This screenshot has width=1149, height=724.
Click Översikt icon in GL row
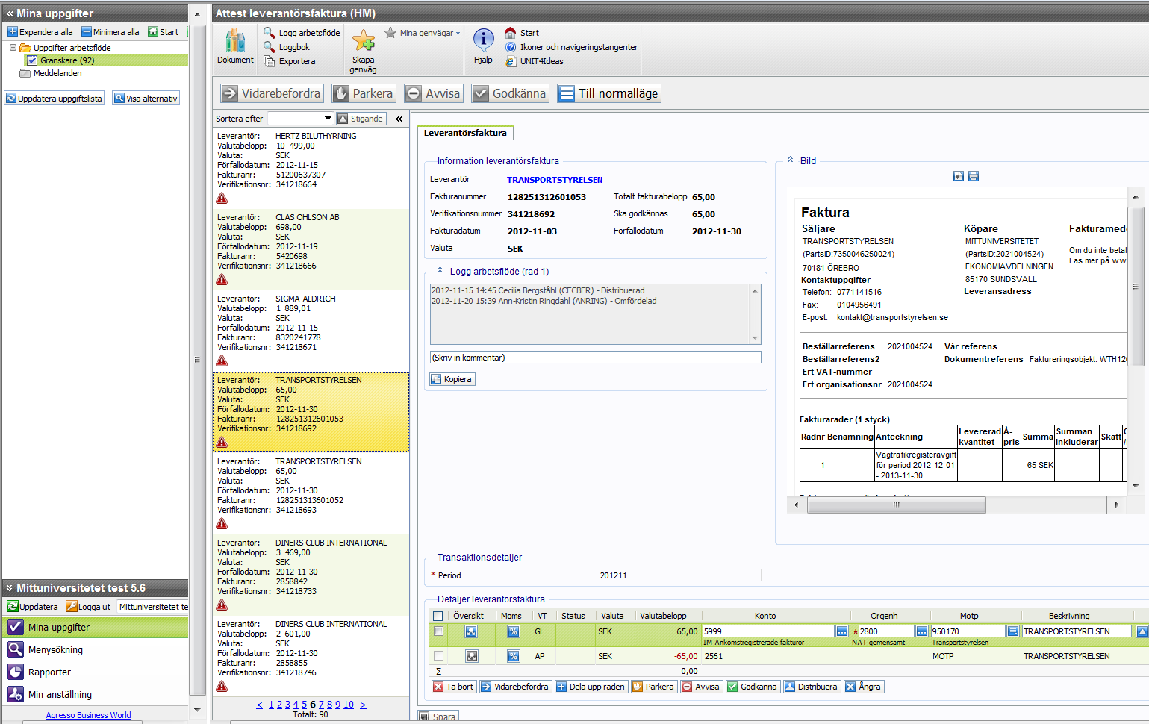[x=471, y=631]
